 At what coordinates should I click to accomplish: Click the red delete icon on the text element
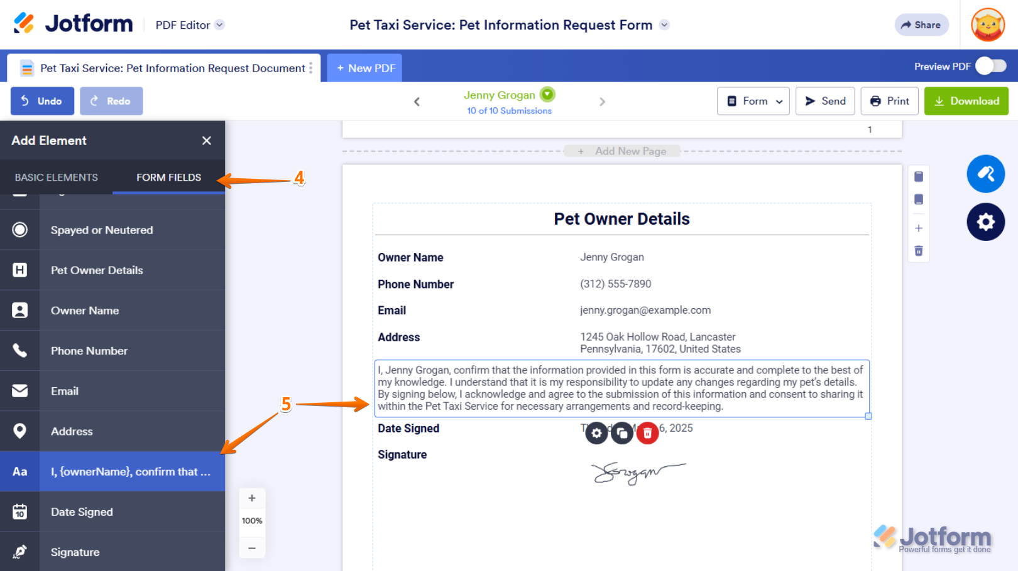click(x=647, y=433)
